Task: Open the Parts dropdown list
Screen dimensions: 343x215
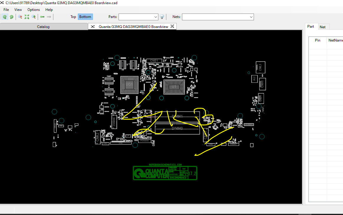Action: pos(155,17)
